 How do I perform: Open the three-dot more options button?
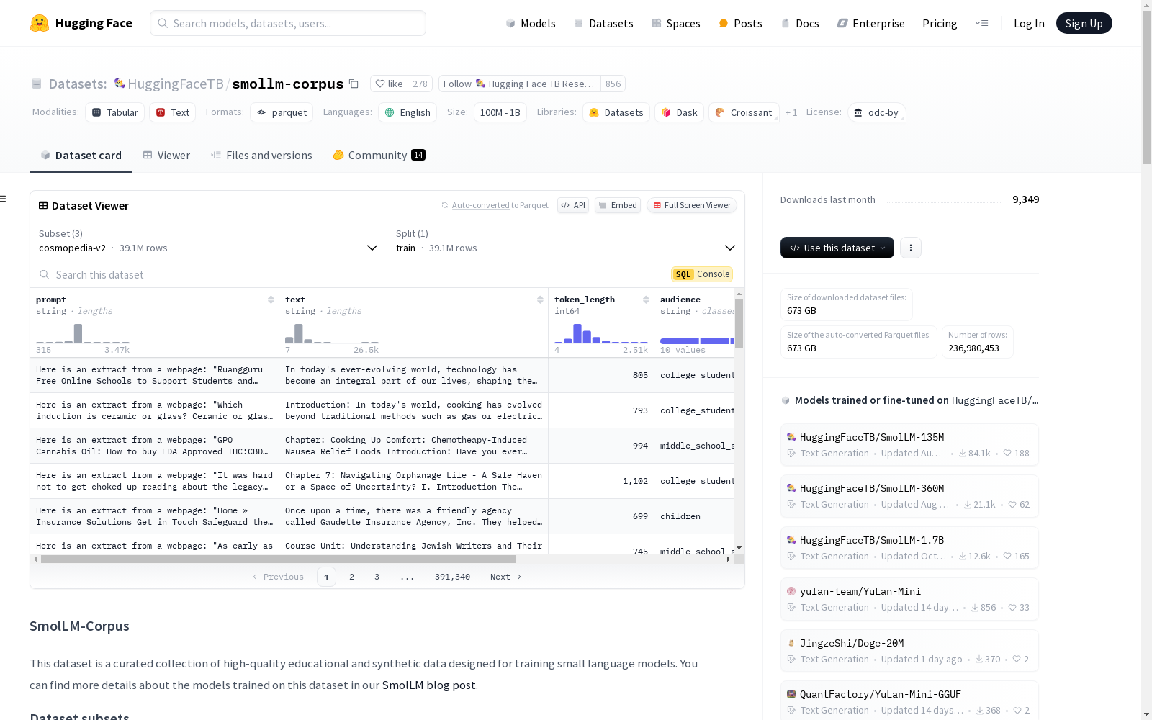(x=911, y=248)
